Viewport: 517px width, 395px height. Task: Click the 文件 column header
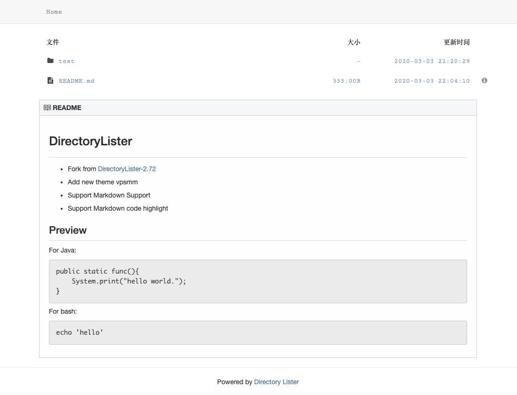(53, 42)
